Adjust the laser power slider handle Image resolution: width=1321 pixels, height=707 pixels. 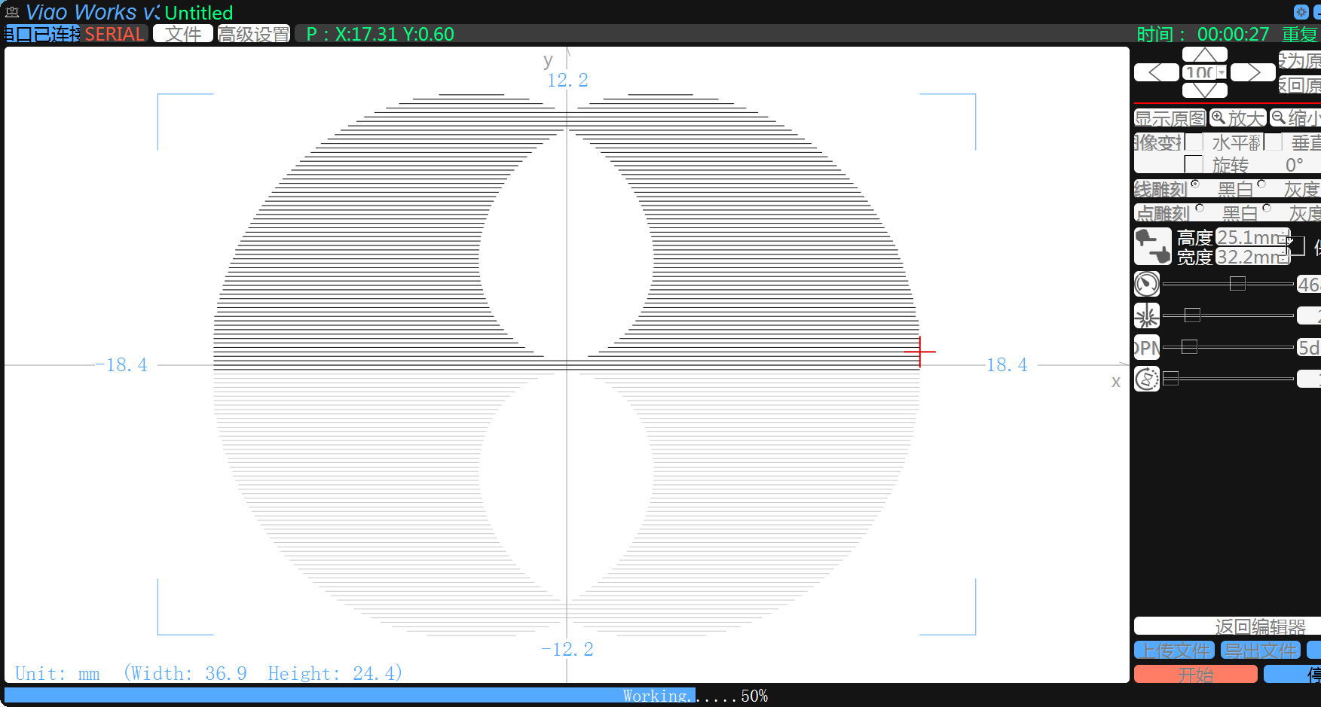pyautogui.click(x=1192, y=315)
